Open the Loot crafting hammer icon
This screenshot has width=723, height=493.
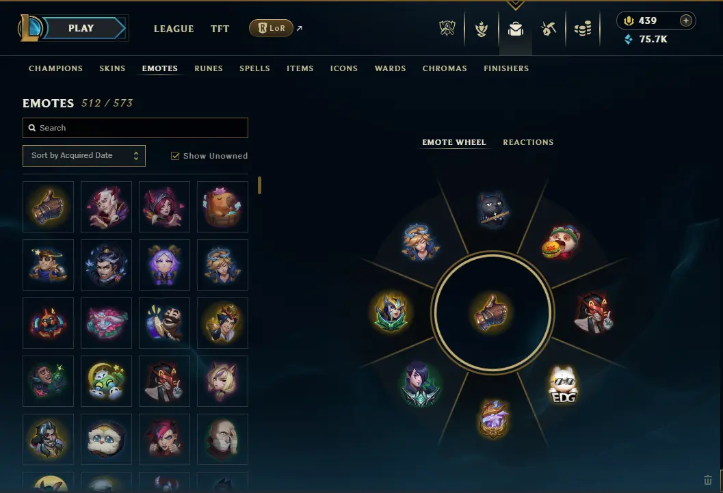pos(549,29)
